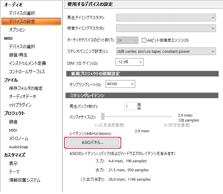This screenshot has width=223, height=194.
Task: Expand 録音タイミングマスタ dropdown
Action: click(166, 28)
